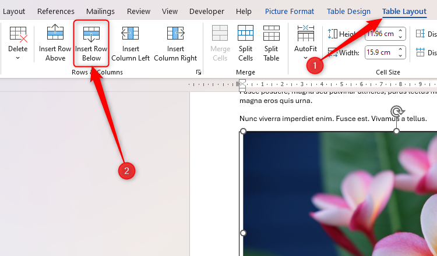Click Insert Row Below icon
The width and height of the screenshot is (437, 256).
(91, 35)
